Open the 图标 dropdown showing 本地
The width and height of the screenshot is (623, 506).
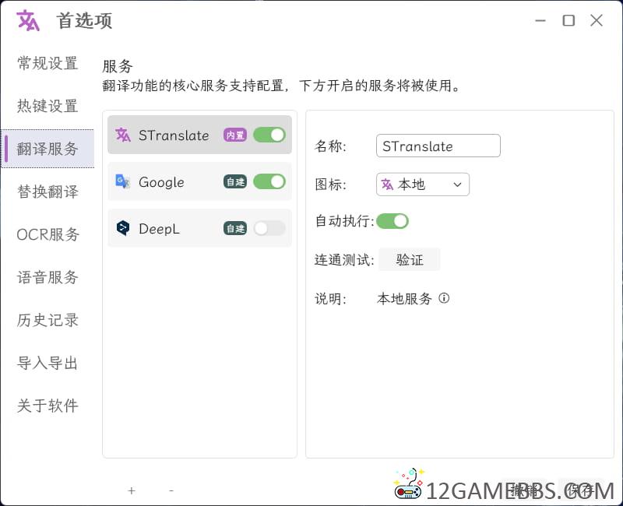[x=423, y=184]
